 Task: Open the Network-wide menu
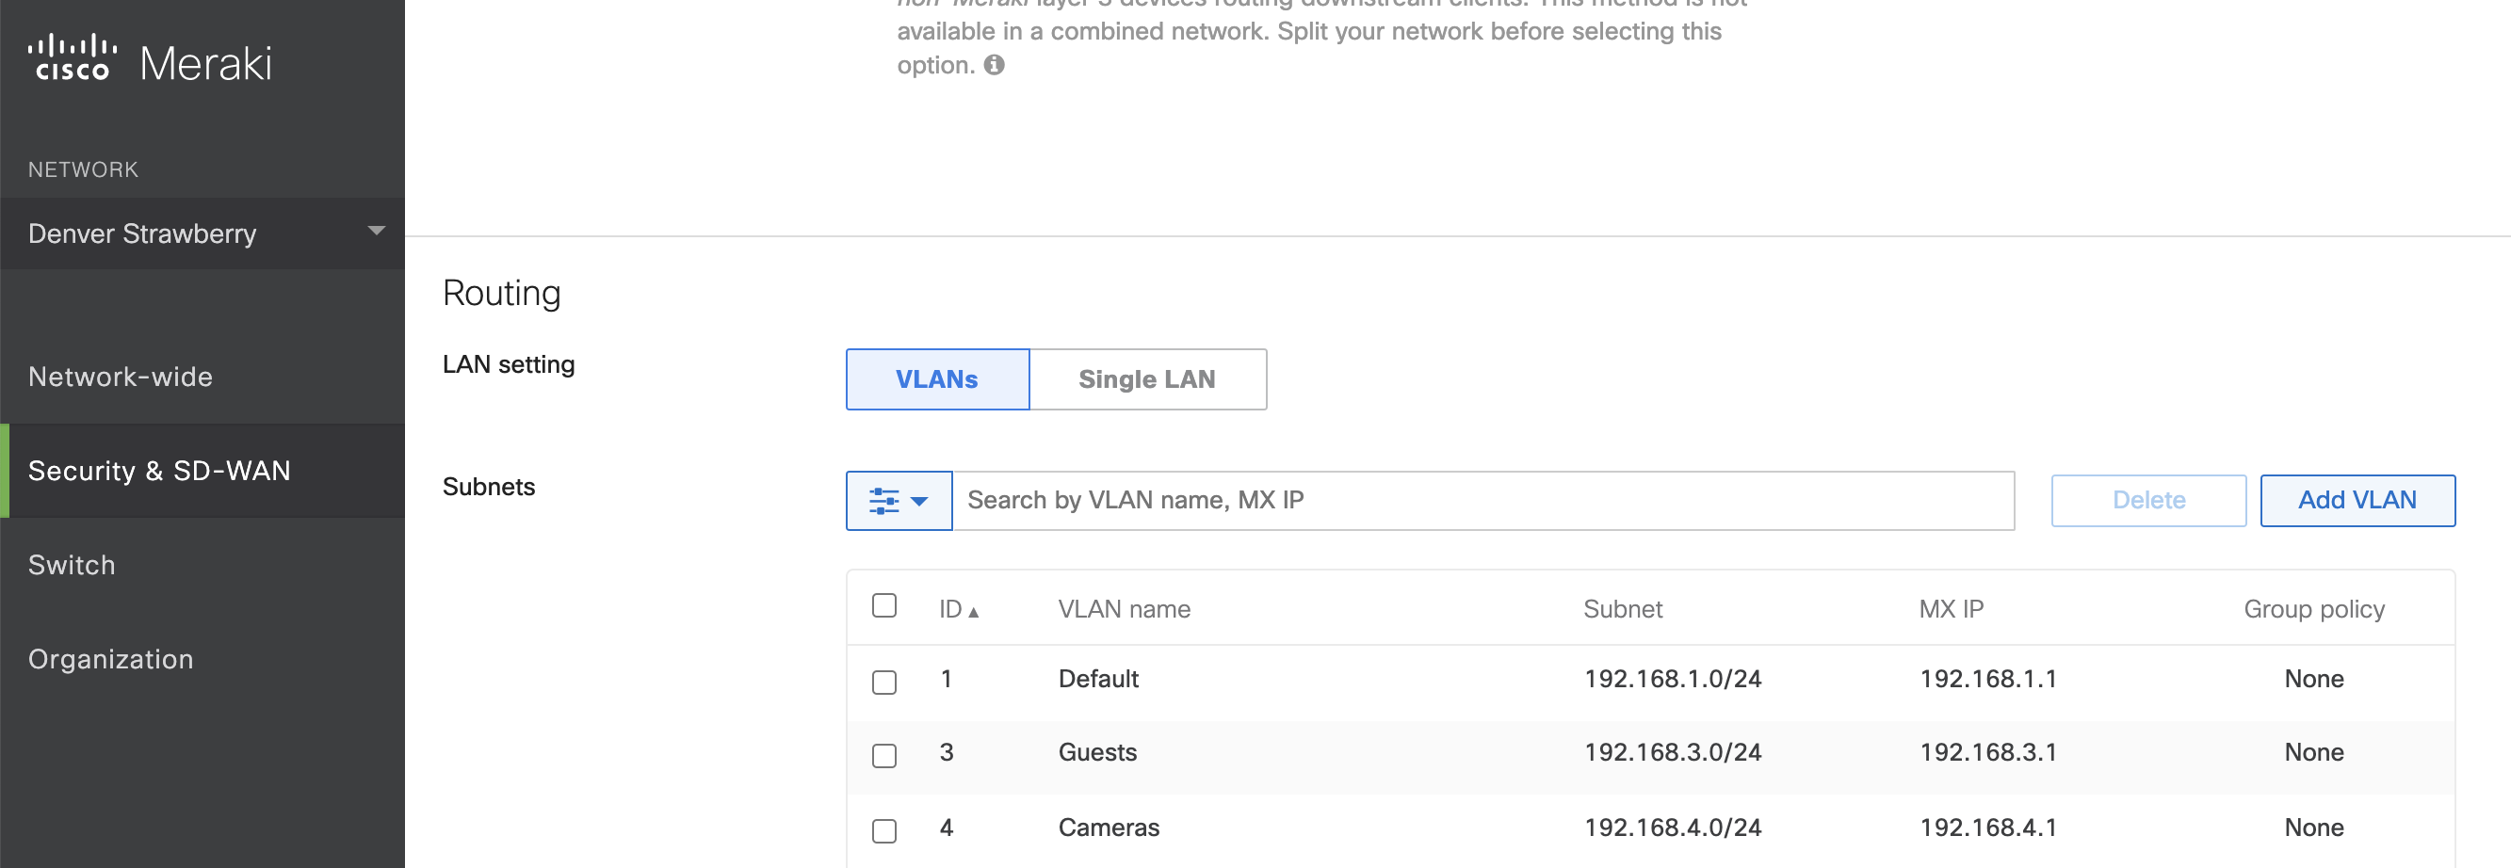point(120,376)
